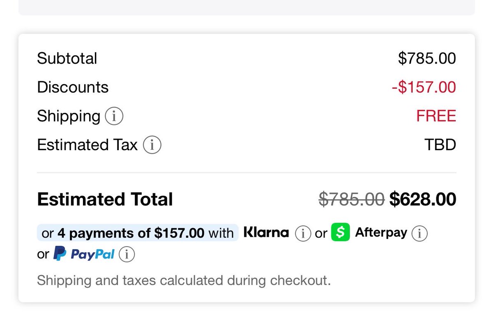This screenshot has width=493, height=323.
Task: Click the Subtotal amount $785.00
Action: coord(426,59)
